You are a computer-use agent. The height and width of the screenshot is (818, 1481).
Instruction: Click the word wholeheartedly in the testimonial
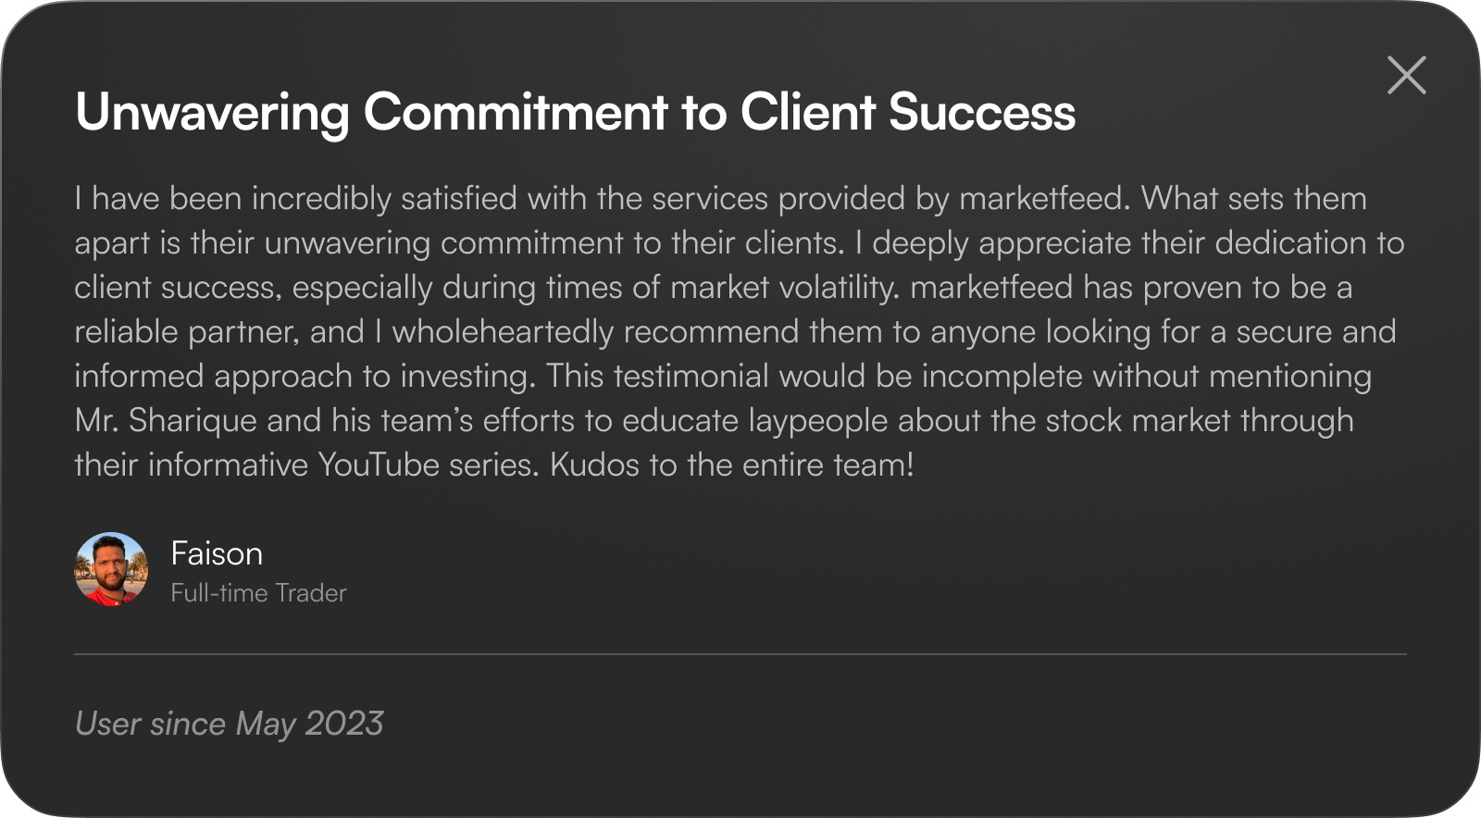coord(503,331)
